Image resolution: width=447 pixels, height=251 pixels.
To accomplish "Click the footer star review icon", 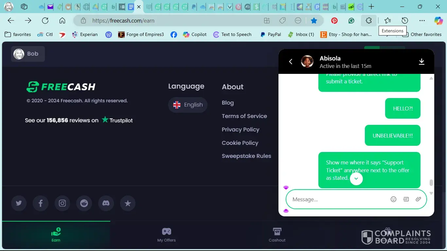I will 128,203.
